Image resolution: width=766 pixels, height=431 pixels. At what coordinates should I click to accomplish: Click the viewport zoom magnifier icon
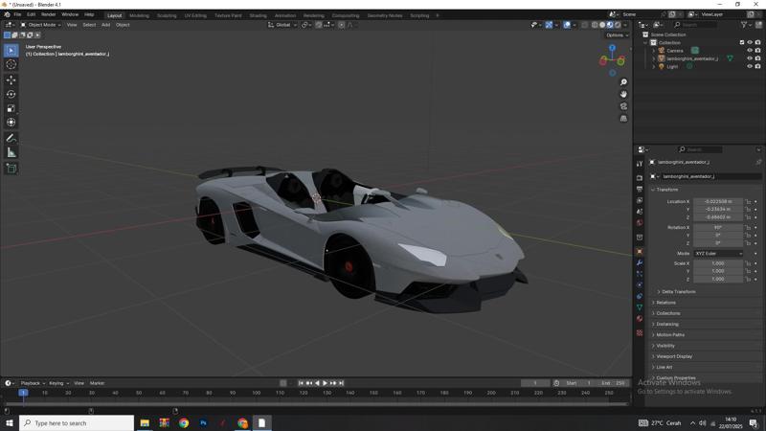pyautogui.click(x=623, y=82)
